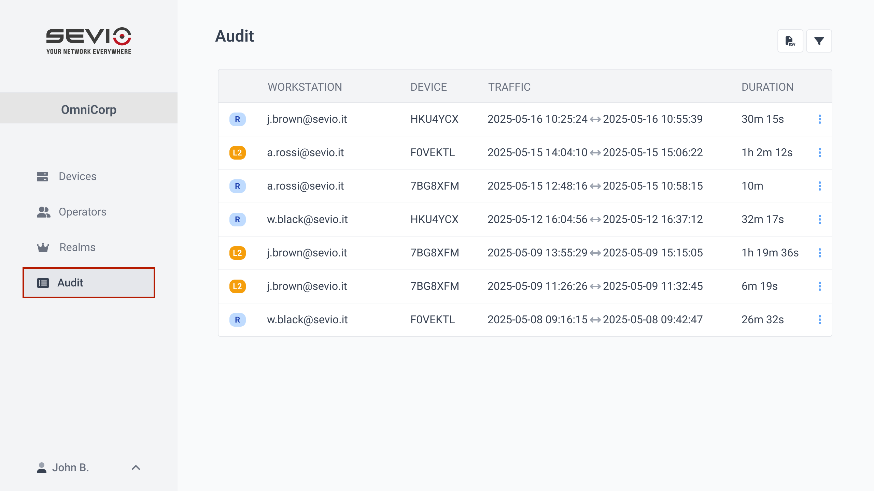Open the audit filter funnel
874x491 pixels.
[819, 41]
